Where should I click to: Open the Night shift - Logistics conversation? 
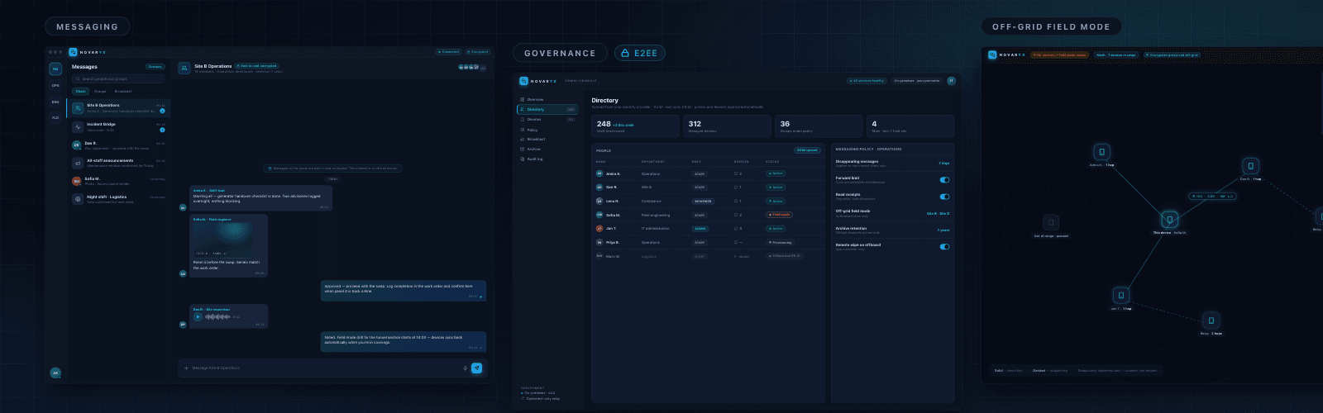click(118, 199)
